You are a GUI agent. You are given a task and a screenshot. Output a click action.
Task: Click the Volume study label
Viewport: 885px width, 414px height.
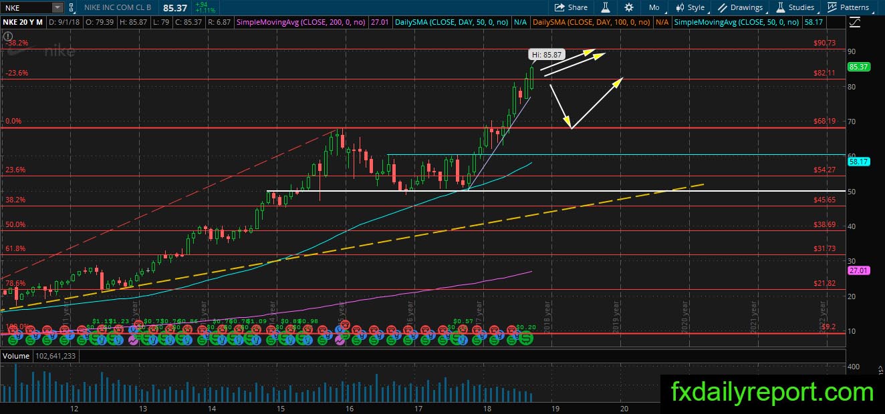tap(15, 357)
